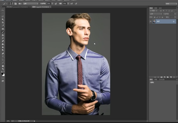Toggle visibility of the background layer
The height and width of the screenshot is (123, 178).
(151, 21)
